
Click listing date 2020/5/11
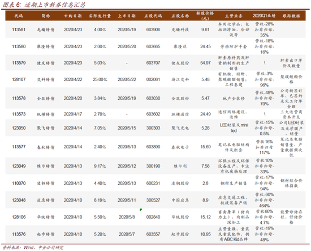127,200
